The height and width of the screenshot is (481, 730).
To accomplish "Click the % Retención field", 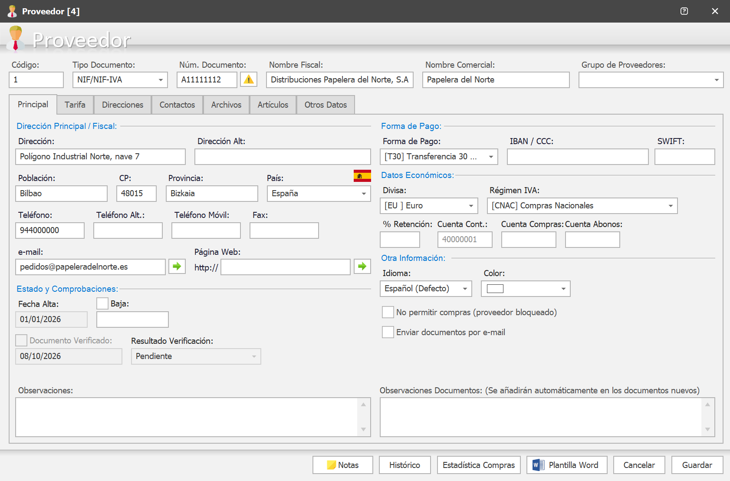I will pos(400,240).
